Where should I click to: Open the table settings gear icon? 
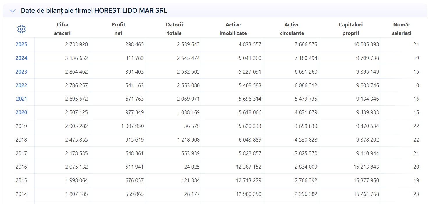click(22, 29)
